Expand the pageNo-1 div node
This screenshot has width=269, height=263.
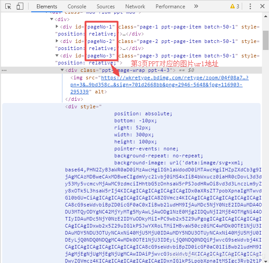coord(57,26)
